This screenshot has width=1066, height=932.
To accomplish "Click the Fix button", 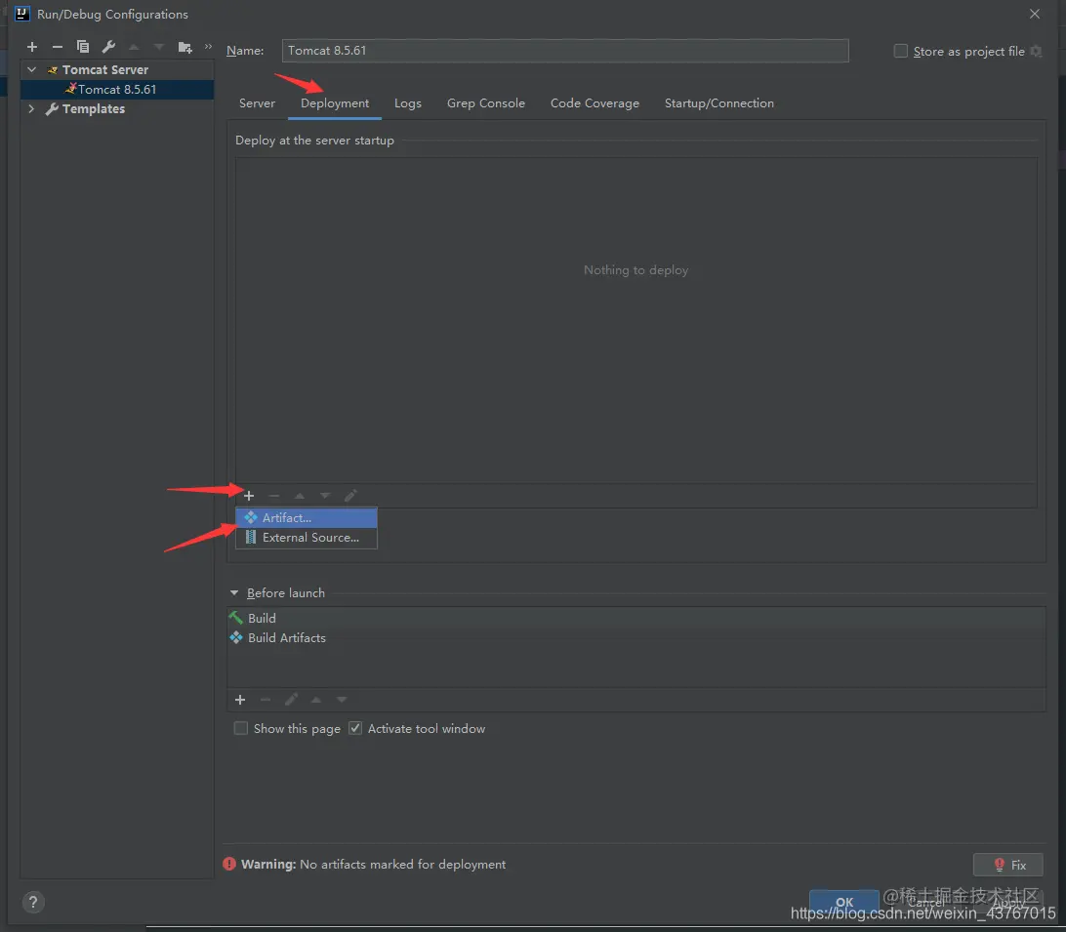I will click(1008, 865).
